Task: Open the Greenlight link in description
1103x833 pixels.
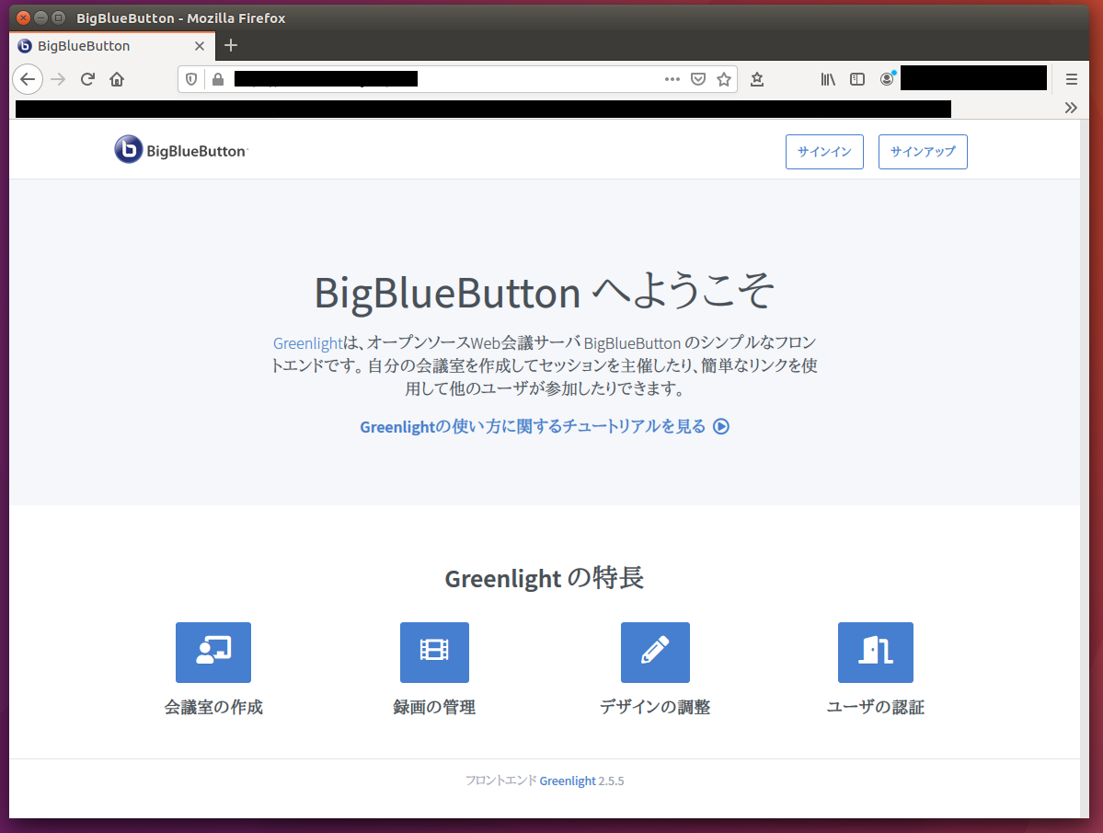Action: [307, 343]
